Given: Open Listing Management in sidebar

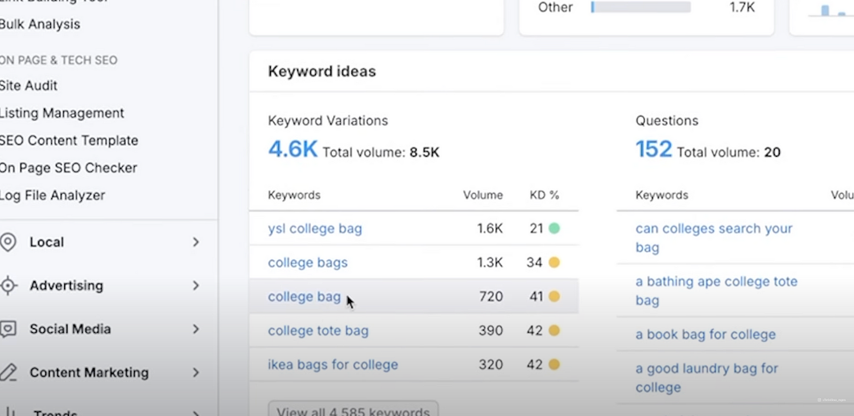Looking at the screenshot, I should 62,113.
